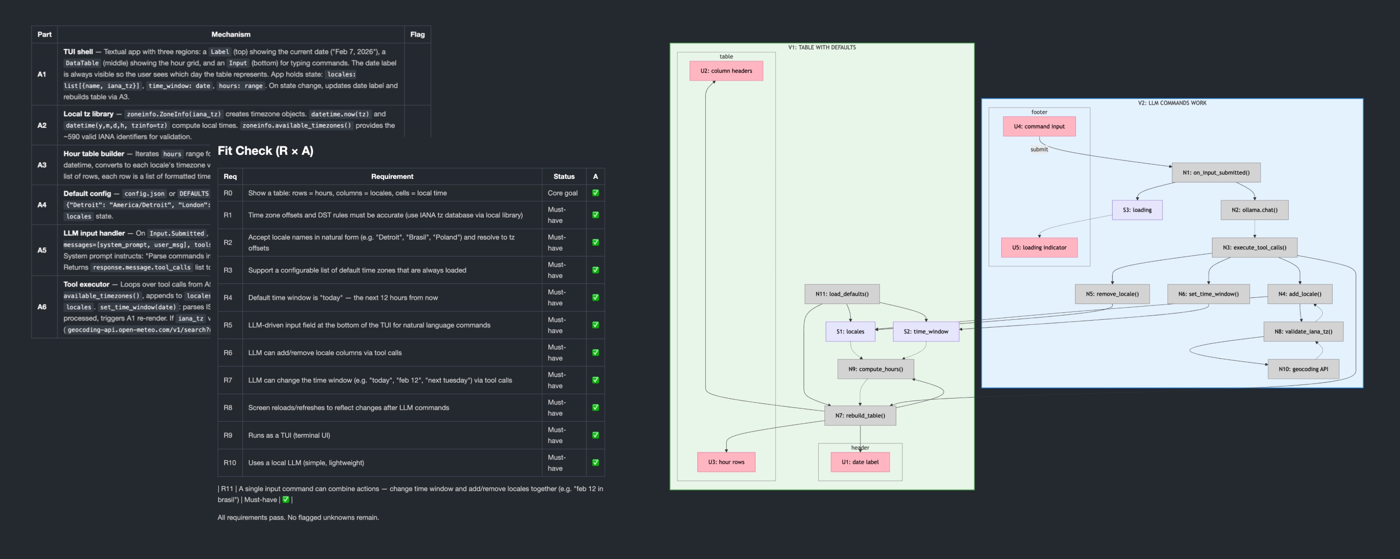Click the Fit Check (R × A) heading
The image size is (1400, 559).
click(265, 151)
